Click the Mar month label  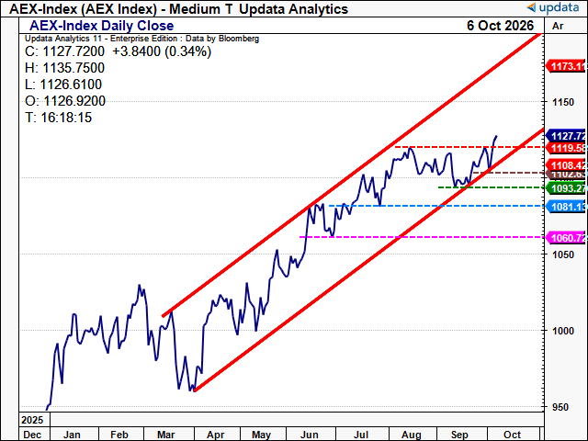[x=165, y=435]
